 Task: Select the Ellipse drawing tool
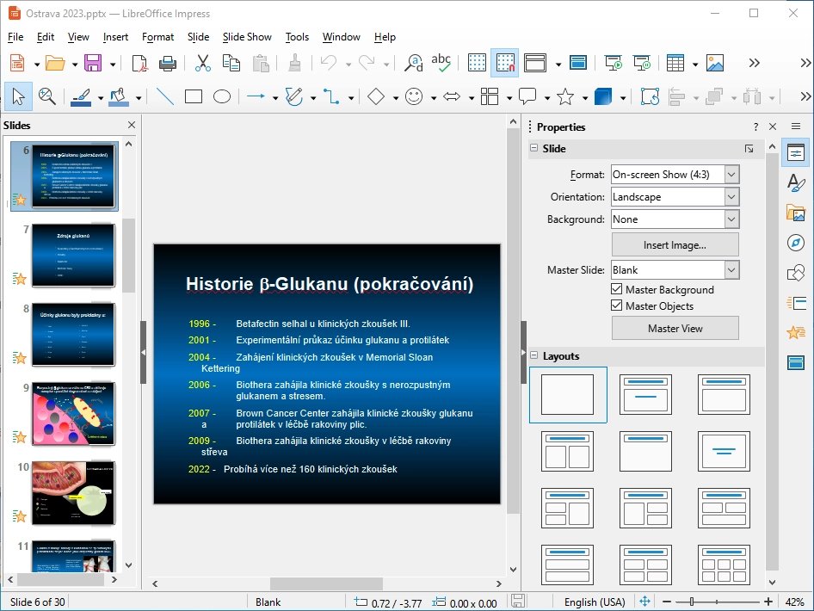pos(221,96)
